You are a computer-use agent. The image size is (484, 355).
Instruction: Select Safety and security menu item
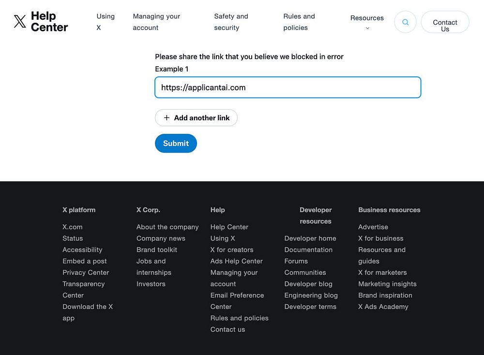tap(231, 22)
